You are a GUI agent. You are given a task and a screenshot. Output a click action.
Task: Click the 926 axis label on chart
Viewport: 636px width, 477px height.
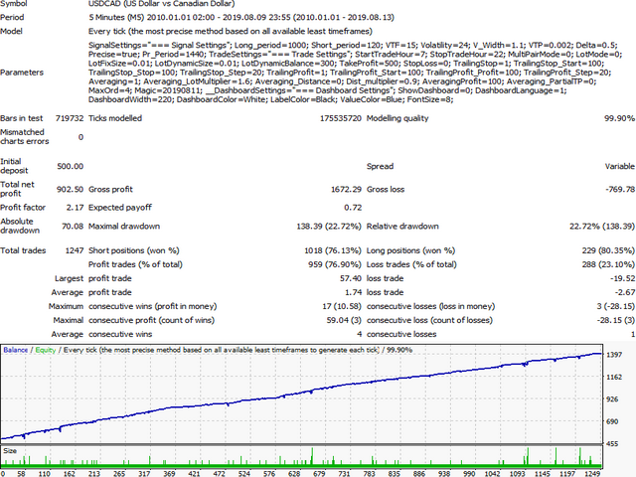coord(612,399)
